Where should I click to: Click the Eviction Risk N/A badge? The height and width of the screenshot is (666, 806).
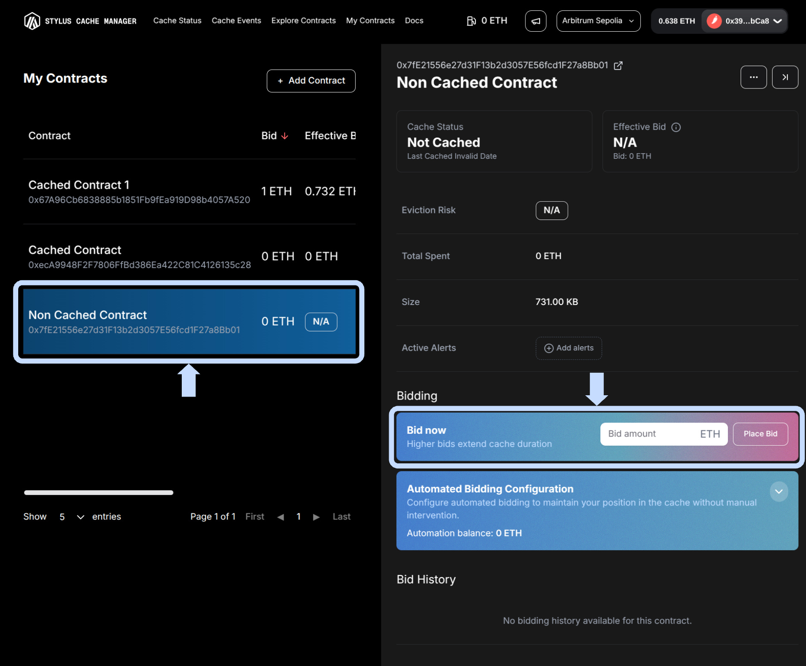552,210
